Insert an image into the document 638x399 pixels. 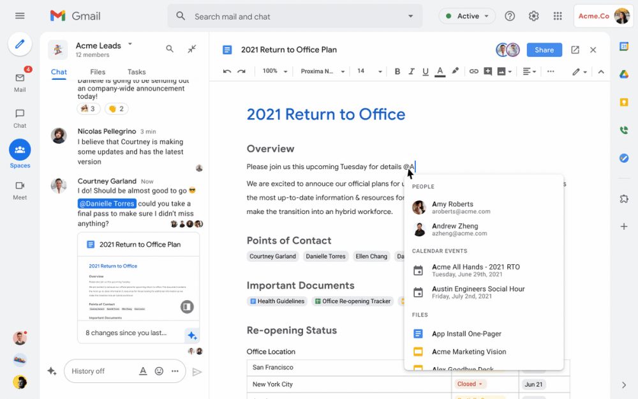502,71
